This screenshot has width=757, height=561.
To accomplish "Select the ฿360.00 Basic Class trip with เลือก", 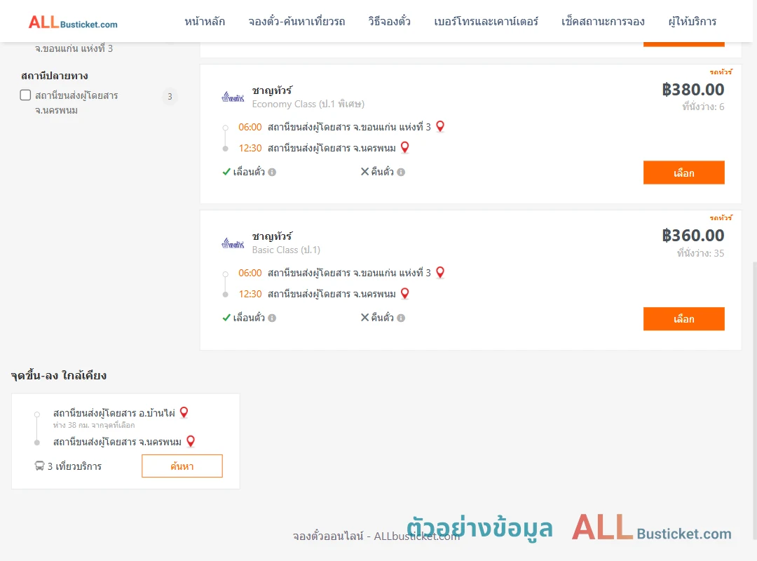I will 683,319.
